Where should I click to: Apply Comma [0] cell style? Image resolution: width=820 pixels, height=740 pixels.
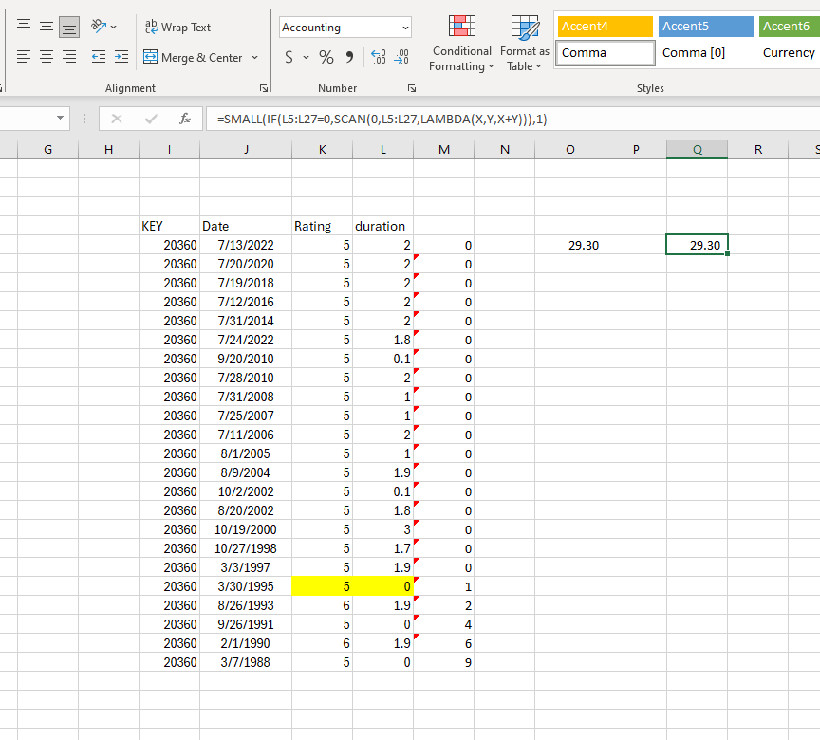(x=705, y=53)
